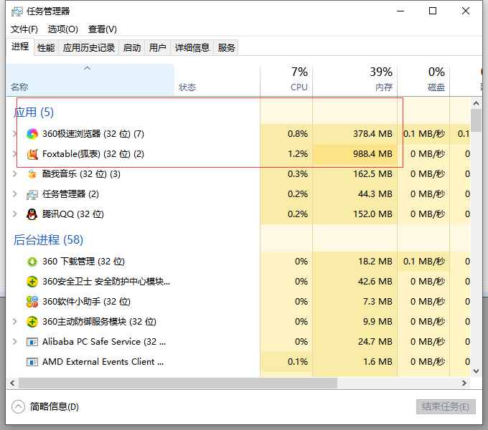Click the 988.4 MB memory value
The height and width of the screenshot is (430, 488).
pyautogui.click(x=372, y=154)
